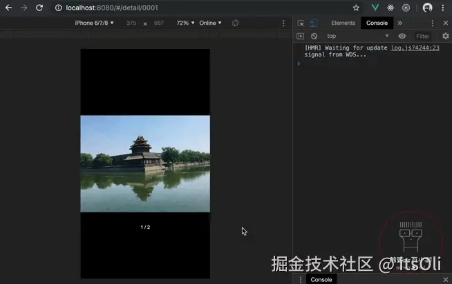The image size is (452, 284).
Task: Reload the page with the refresh icon
Action: click(39, 8)
